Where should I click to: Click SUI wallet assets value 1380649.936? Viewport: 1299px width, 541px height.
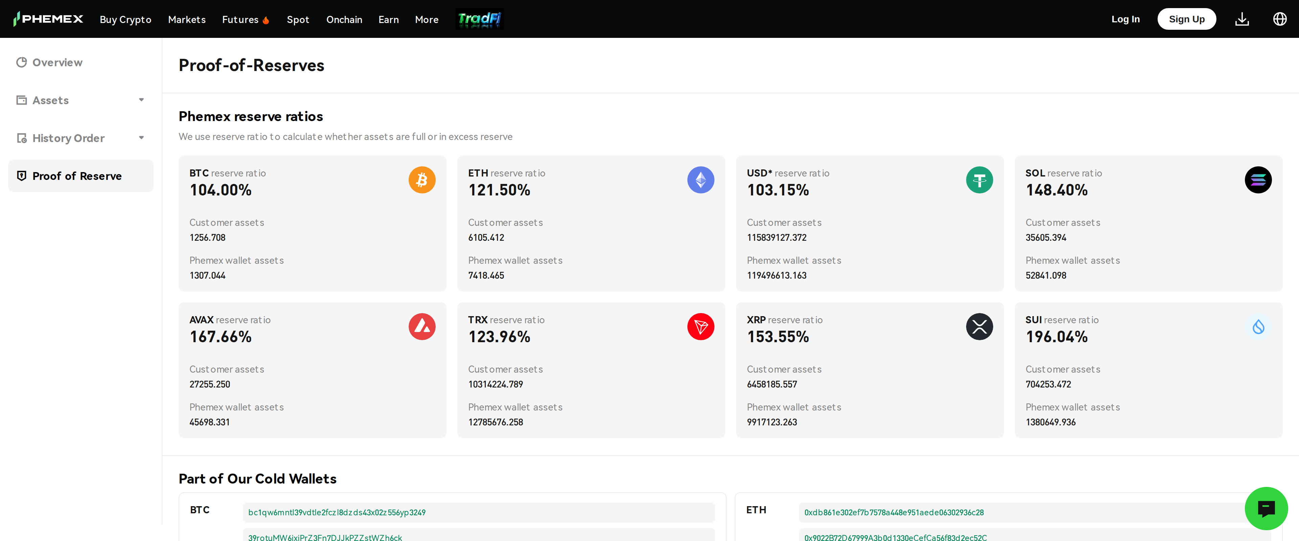(1050, 422)
